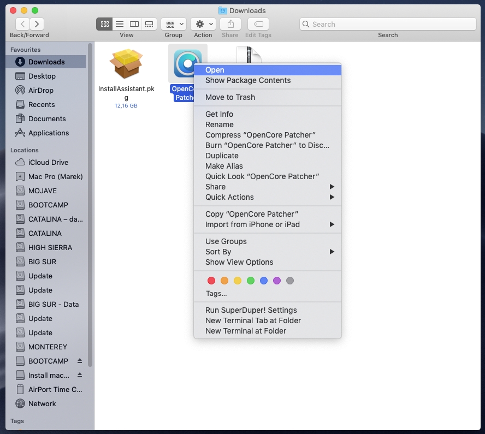485x434 pixels.
Task: Apply the purple tag color
Action: point(277,281)
